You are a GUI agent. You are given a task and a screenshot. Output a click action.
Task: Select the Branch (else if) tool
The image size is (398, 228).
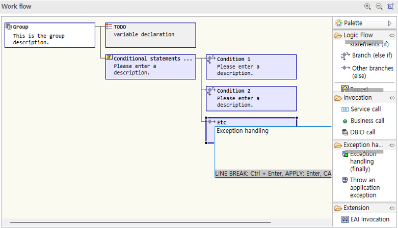pyautogui.click(x=372, y=55)
